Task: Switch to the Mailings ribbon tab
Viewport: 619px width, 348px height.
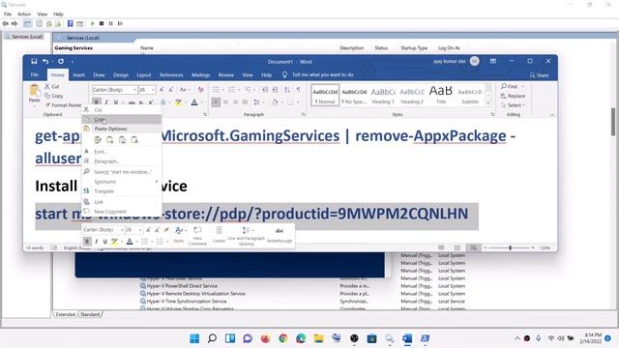Action: (x=200, y=75)
